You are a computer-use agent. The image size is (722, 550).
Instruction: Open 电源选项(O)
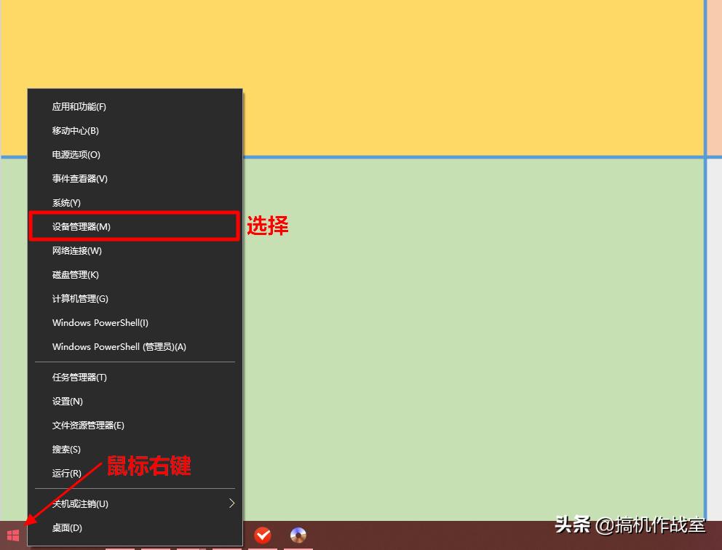pyautogui.click(x=76, y=154)
